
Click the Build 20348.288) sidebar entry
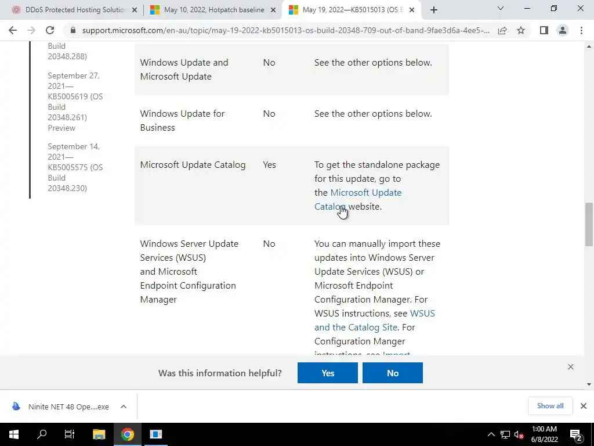pyautogui.click(x=67, y=51)
